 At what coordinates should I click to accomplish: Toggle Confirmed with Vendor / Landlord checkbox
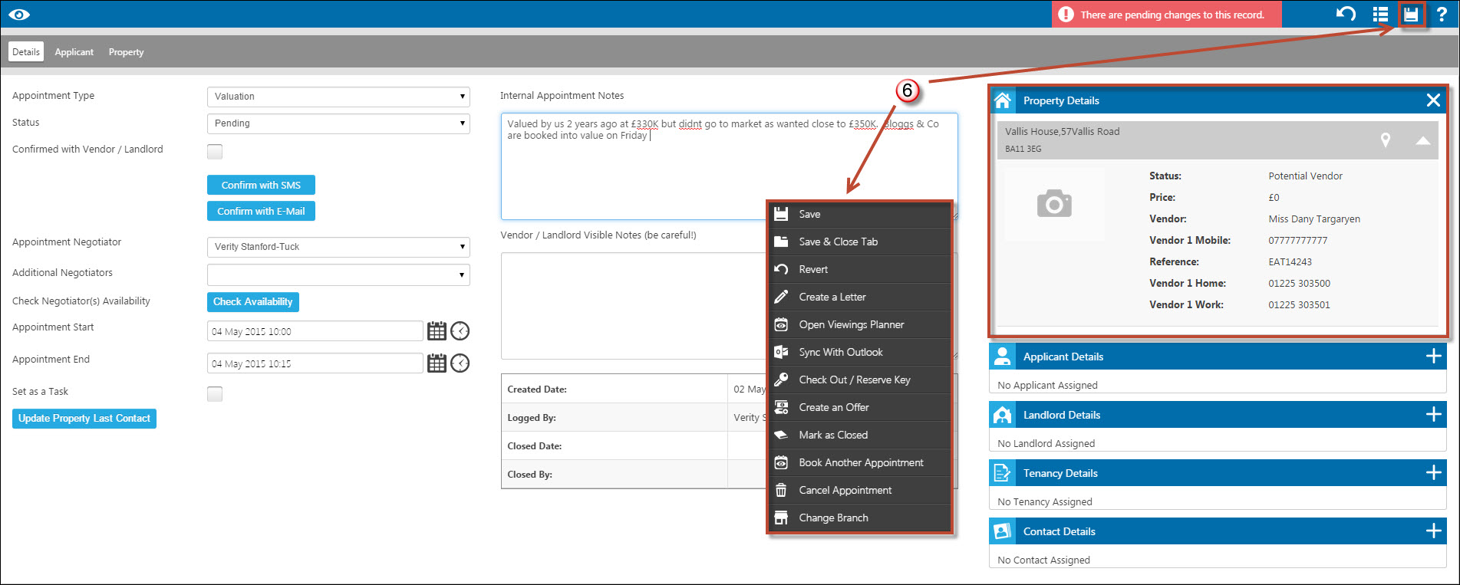coord(215,152)
